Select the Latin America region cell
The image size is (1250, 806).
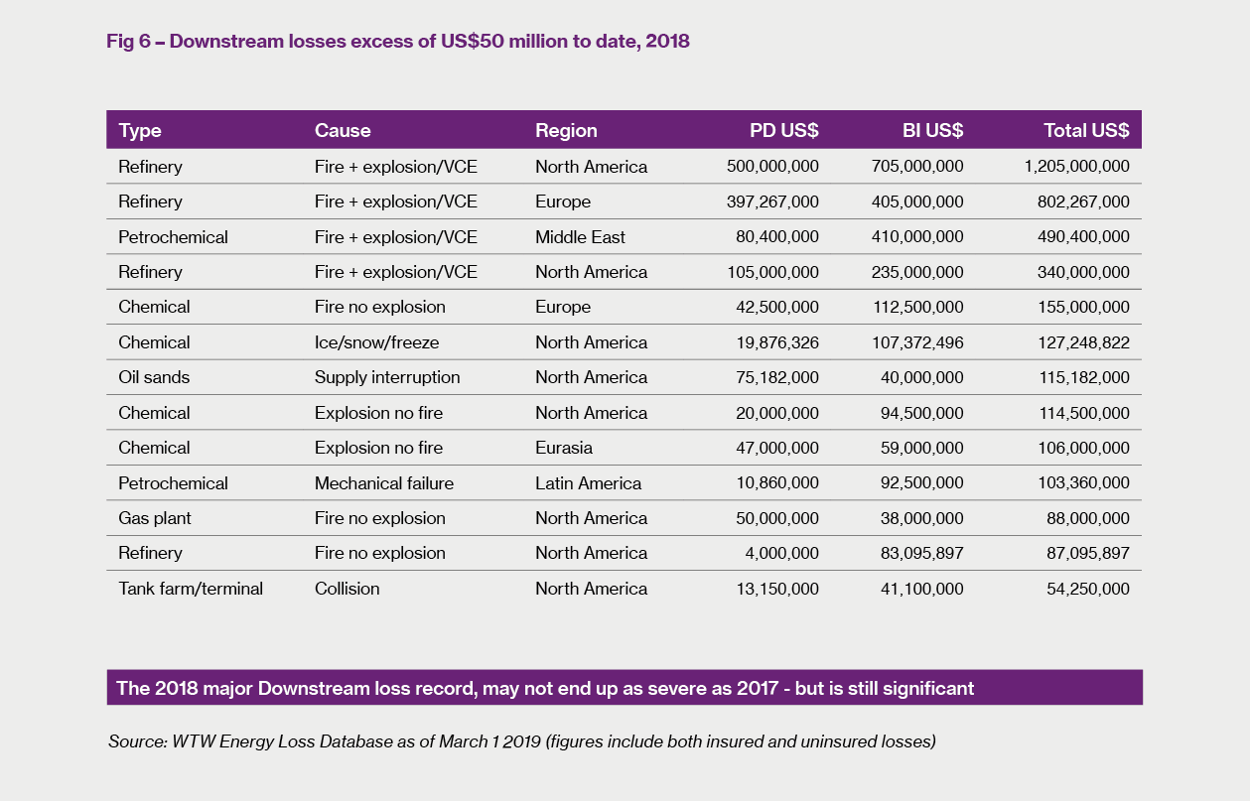(x=588, y=483)
